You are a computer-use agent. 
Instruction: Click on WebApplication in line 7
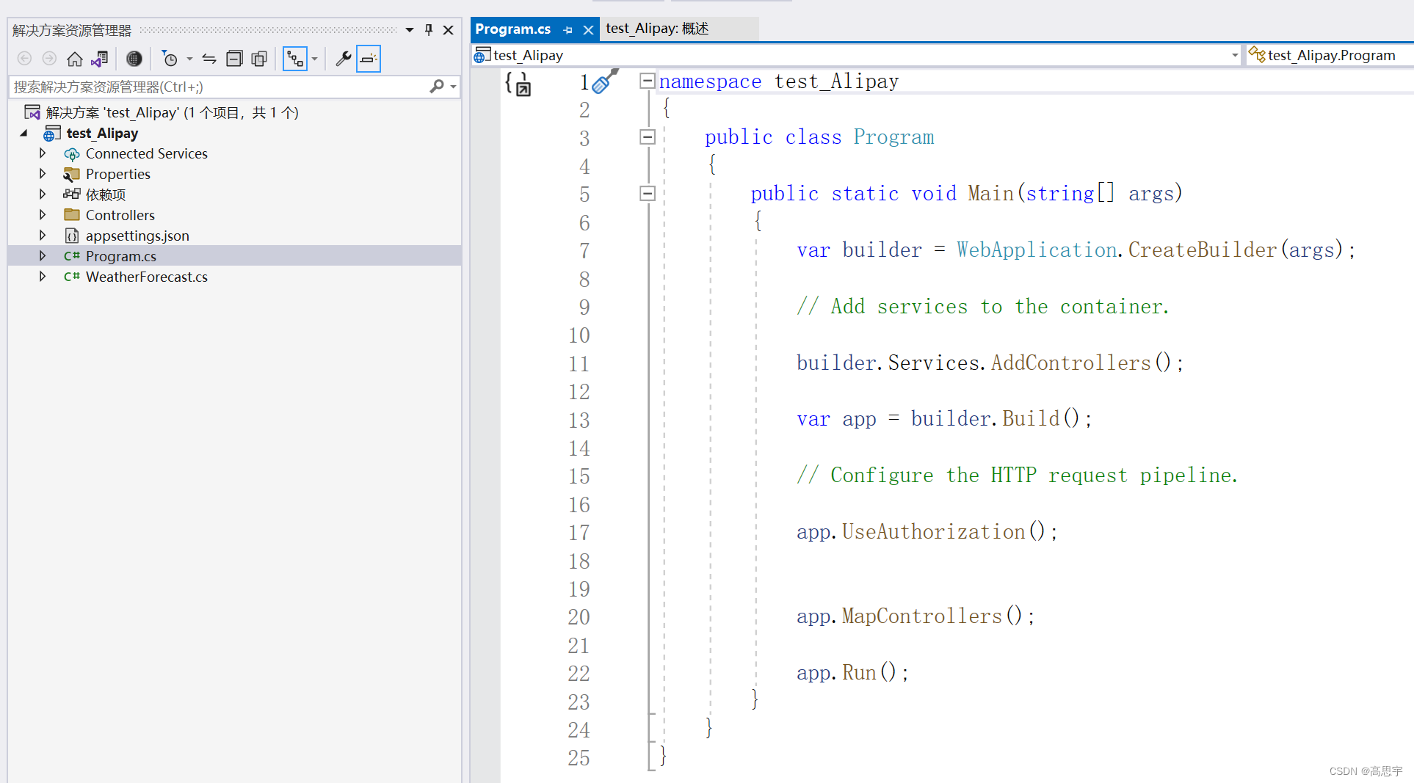pos(1037,250)
